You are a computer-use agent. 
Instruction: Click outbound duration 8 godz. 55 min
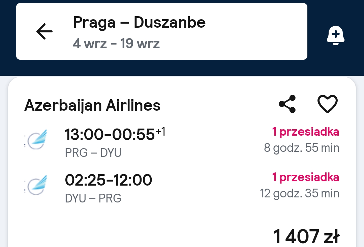[302, 148]
